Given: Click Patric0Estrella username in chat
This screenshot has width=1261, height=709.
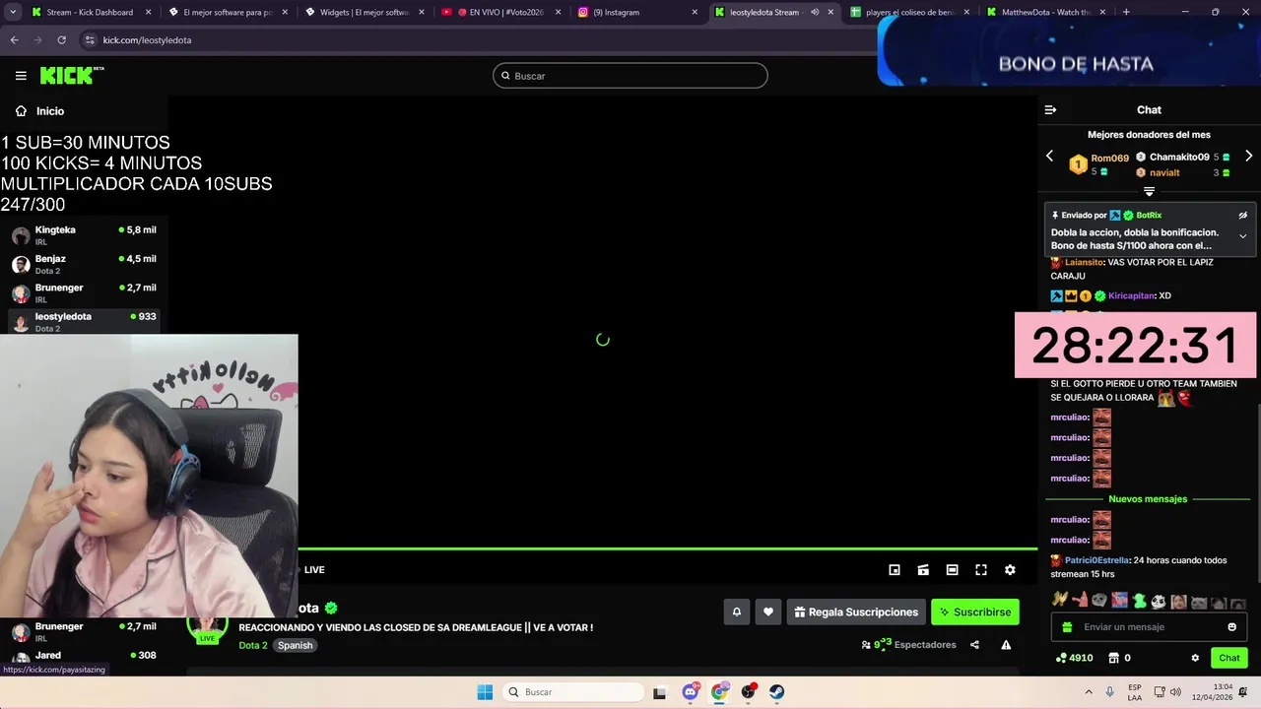Looking at the screenshot, I should [x=1096, y=560].
